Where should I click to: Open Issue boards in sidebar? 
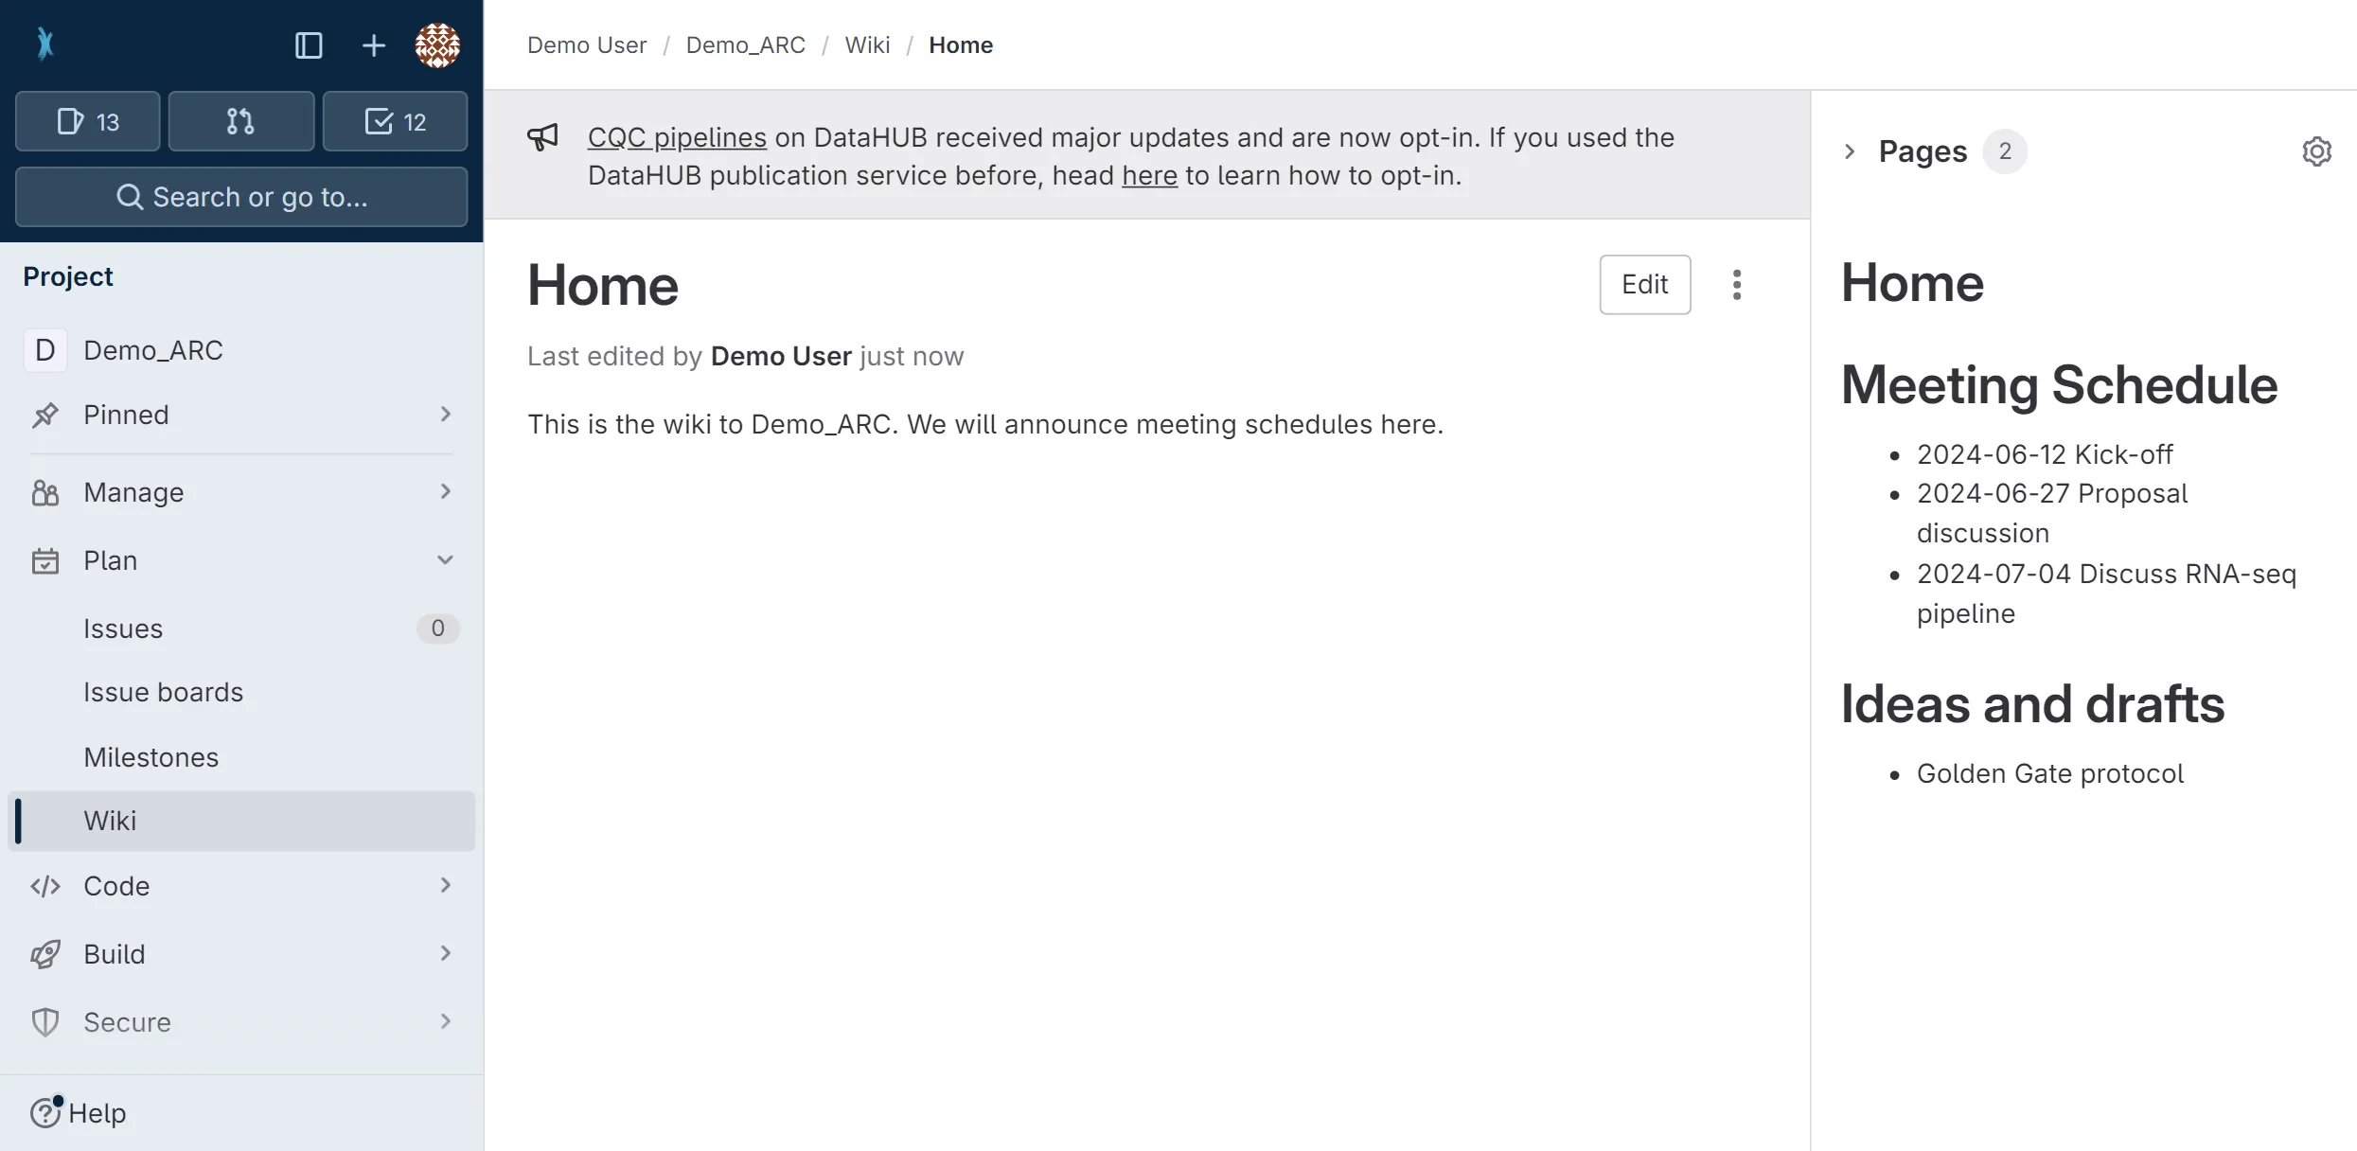[163, 693]
